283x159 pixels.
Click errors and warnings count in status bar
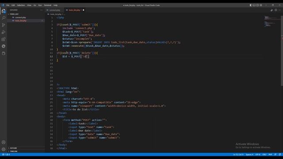pyautogui.click(x=6, y=155)
